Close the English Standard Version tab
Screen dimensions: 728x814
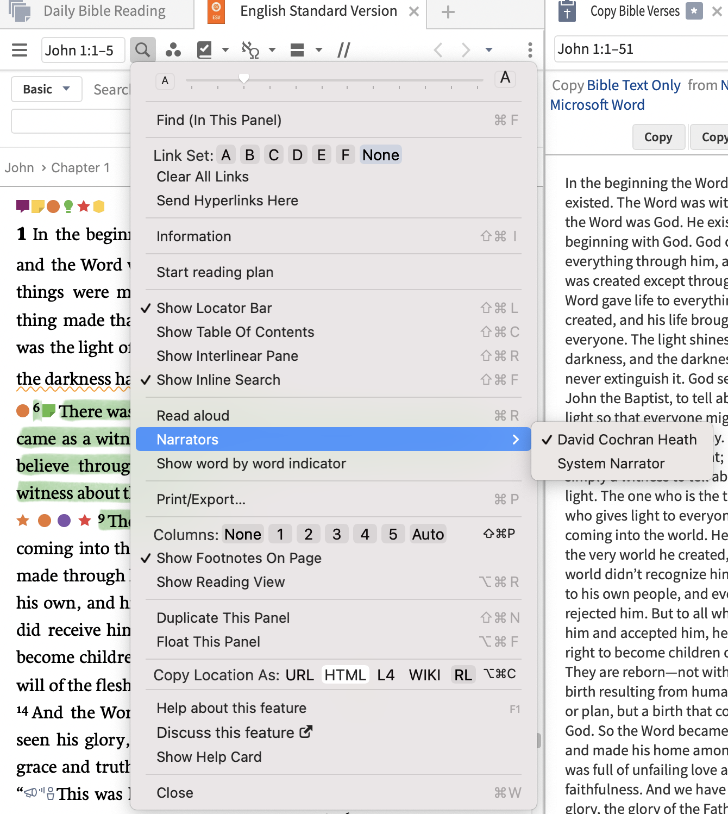[x=414, y=11]
